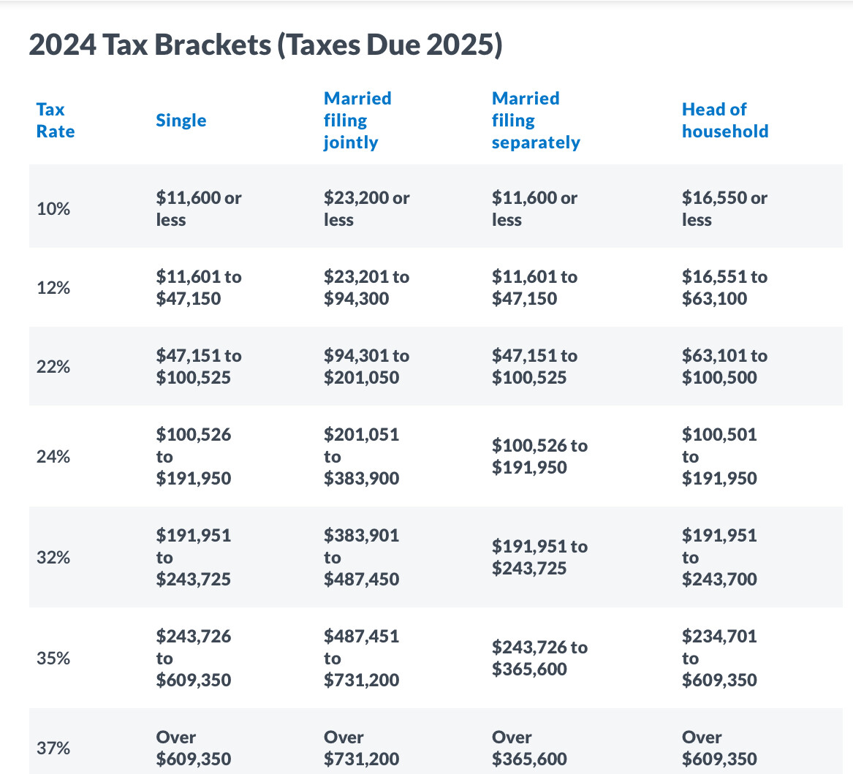
Task: Click the "Head of household" column header
Action: point(724,121)
